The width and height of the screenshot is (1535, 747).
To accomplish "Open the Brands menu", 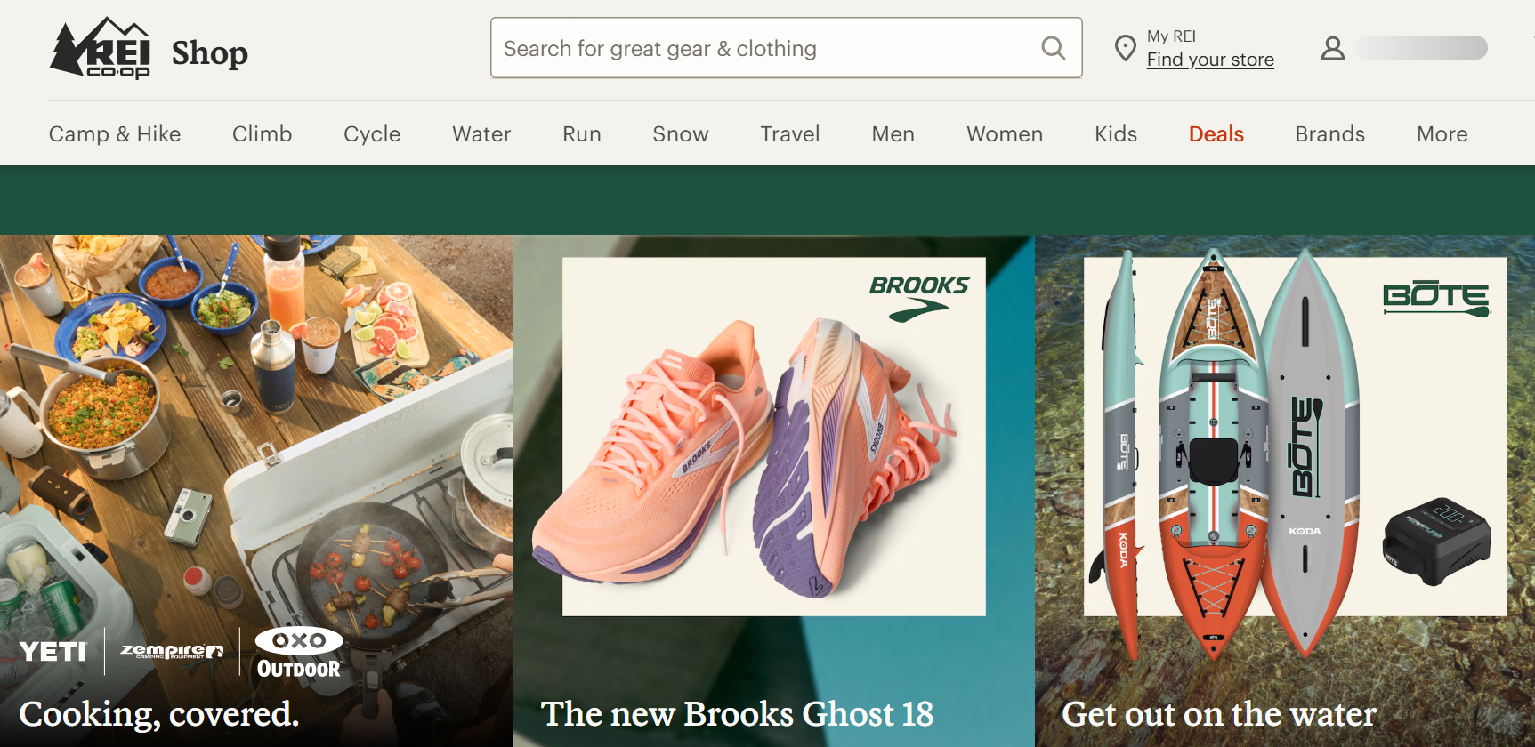I will 1330,134.
